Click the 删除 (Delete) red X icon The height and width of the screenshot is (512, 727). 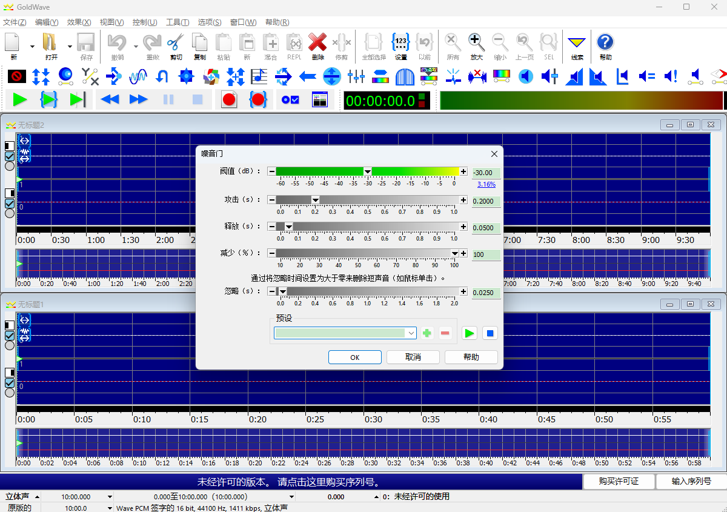[x=317, y=43]
